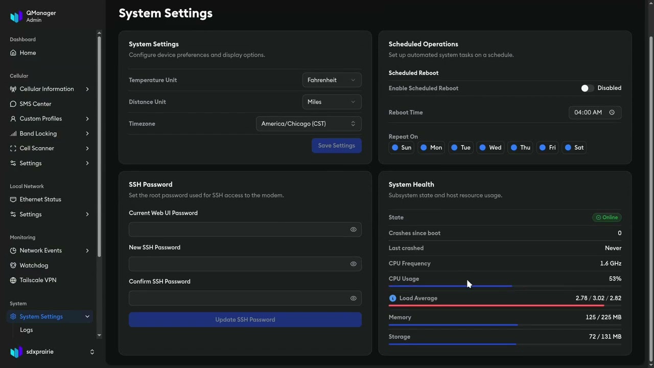Focus the Current Web UI Password field
The width and height of the screenshot is (654, 368).
click(x=245, y=229)
